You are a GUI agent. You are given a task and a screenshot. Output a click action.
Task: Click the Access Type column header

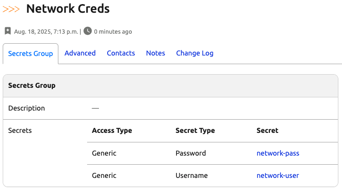[x=112, y=131]
